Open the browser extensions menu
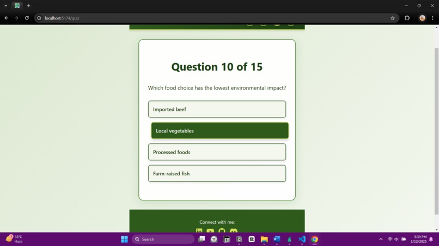Viewport: 439px width, 246px height. [x=407, y=18]
